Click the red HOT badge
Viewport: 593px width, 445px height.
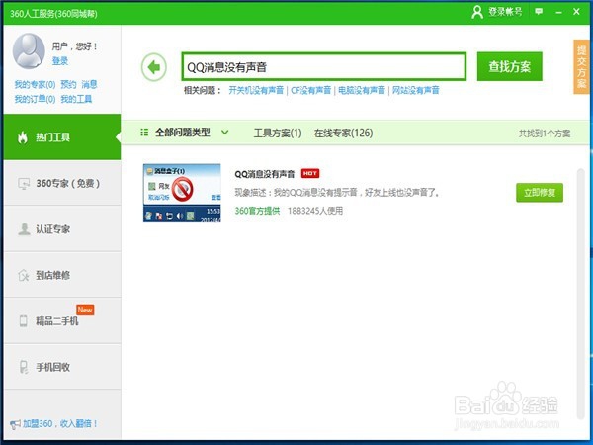pyautogui.click(x=310, y=173)
